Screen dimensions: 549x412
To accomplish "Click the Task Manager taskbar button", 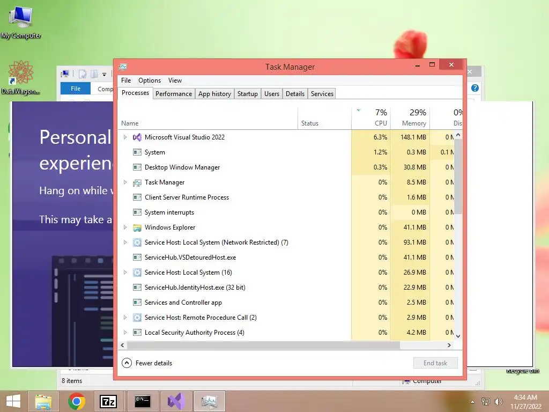I will point(210,401).
